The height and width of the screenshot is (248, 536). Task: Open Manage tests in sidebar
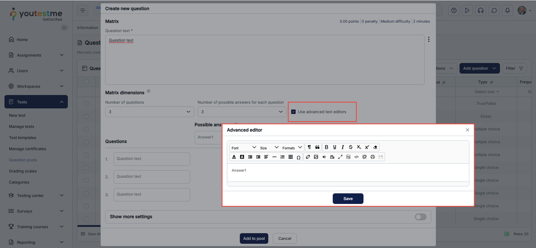(x=21, y=127)
